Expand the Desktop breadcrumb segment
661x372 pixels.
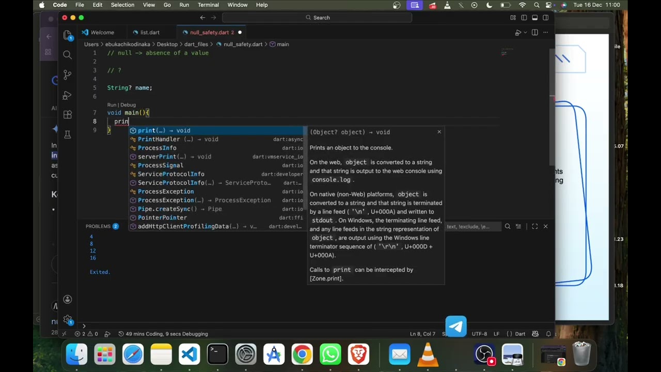(167, 44)
